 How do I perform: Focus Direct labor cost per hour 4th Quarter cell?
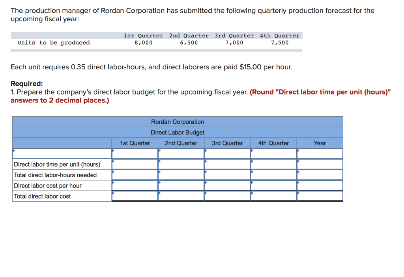pos(274,186)
